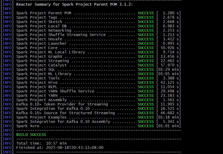Click the SUCCESS status for Spark Project GraphX

click(x=146, y=56)
